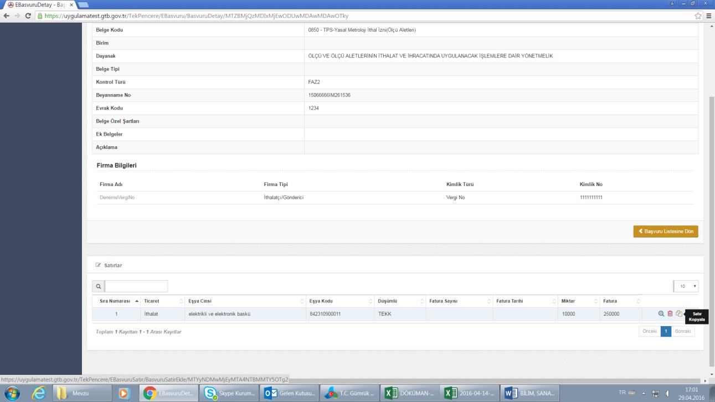Open DenemeVergiNo firm link
The width and height of the screenshot is (715, 402).
117,197
